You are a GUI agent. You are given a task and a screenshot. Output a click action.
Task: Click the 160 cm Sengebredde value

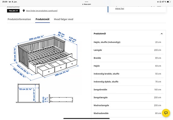pos(158,89)
